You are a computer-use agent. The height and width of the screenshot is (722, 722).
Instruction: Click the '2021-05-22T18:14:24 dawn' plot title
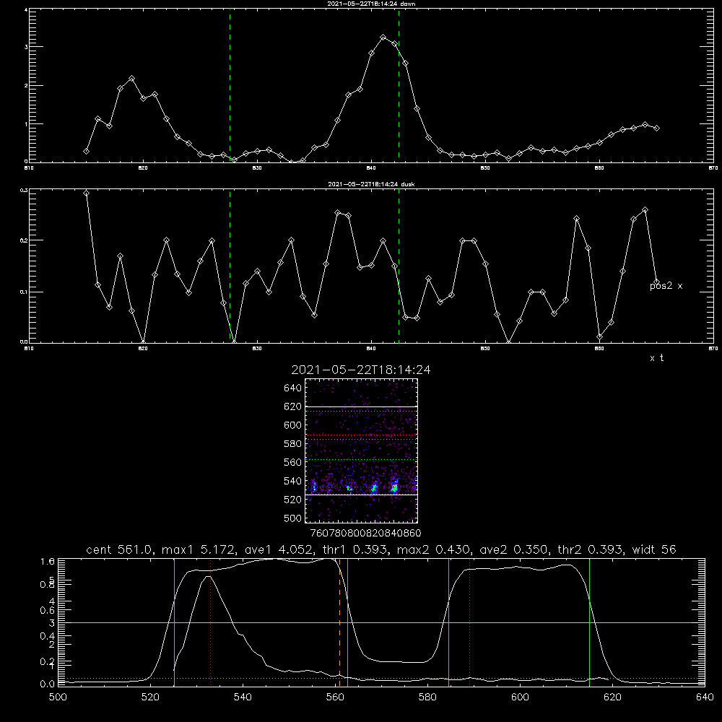tap(370, 4)
